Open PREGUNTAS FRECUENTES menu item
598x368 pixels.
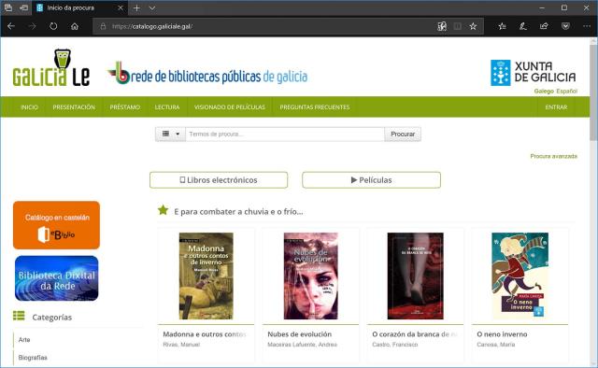click(315, 107)
